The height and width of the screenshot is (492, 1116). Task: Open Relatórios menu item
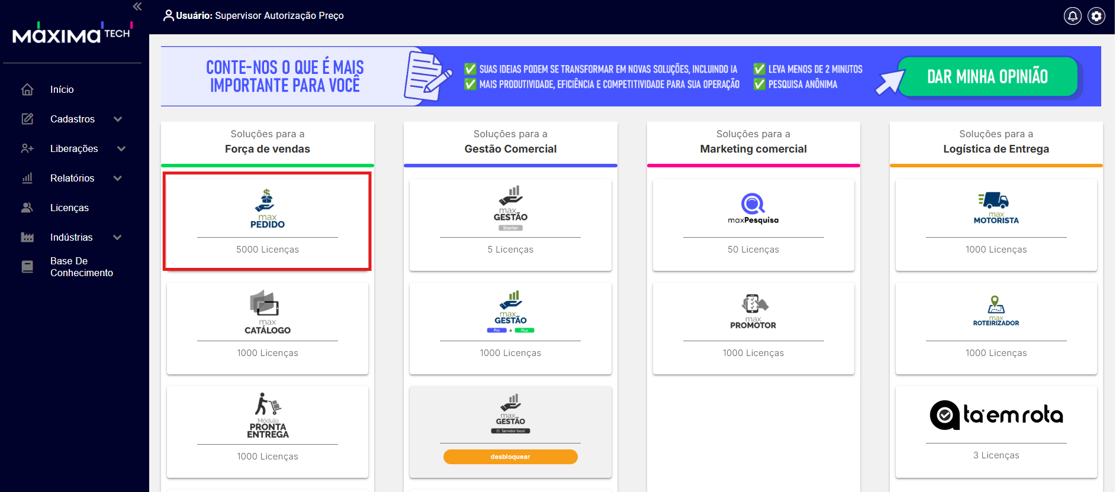coord(72,178)
